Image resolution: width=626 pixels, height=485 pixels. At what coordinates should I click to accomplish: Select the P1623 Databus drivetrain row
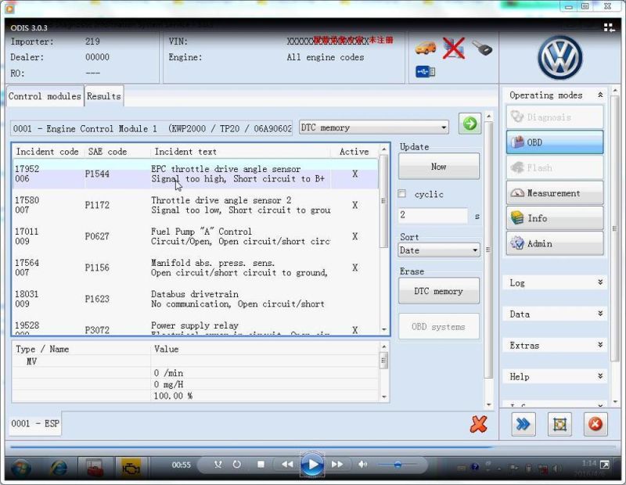coord(195,299)
